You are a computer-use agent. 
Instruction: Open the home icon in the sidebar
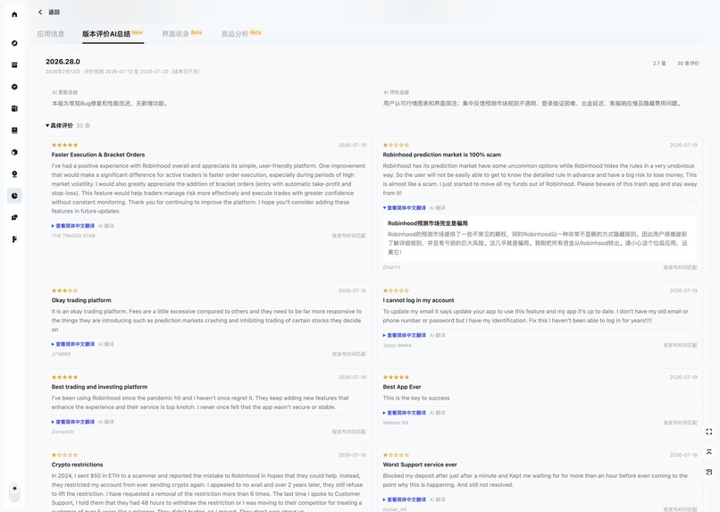[x=14, y=14]
